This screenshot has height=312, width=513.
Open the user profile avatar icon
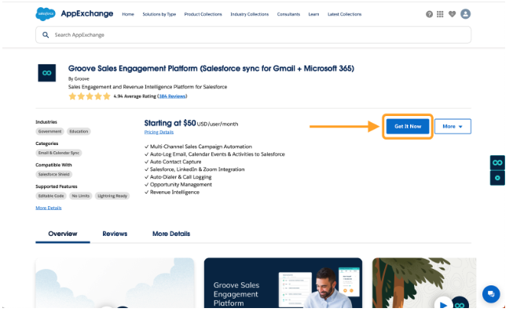pos(466,14)
